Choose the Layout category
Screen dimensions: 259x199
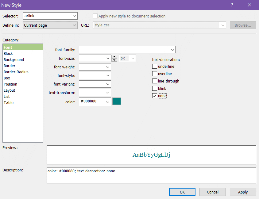tap(10, 90)
